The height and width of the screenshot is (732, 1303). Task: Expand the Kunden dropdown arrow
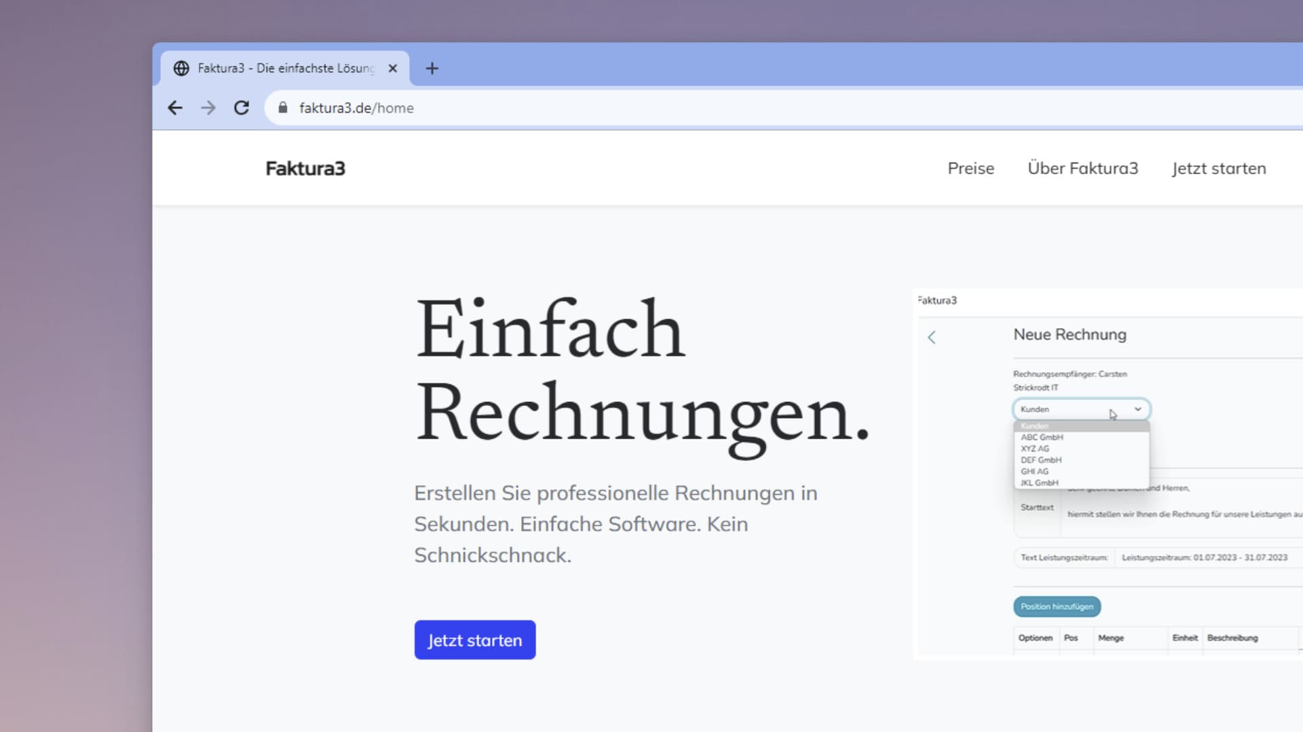tap(1138, 409)
